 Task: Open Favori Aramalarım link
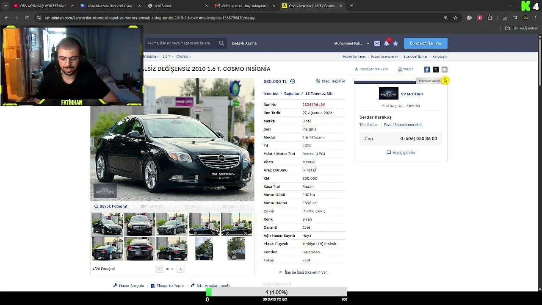click(x=384, y=56)
